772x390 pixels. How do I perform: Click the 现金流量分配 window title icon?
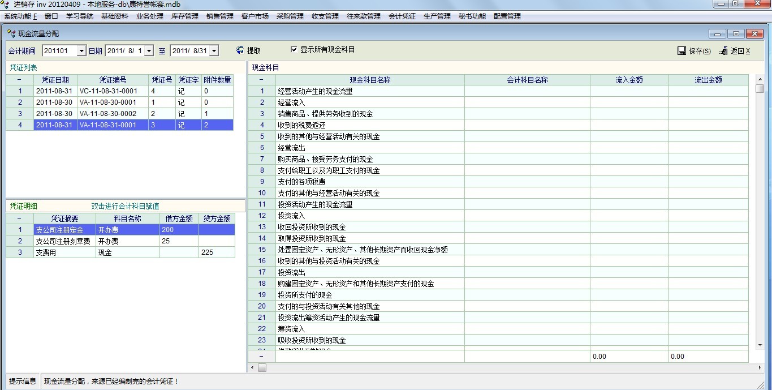11,34
